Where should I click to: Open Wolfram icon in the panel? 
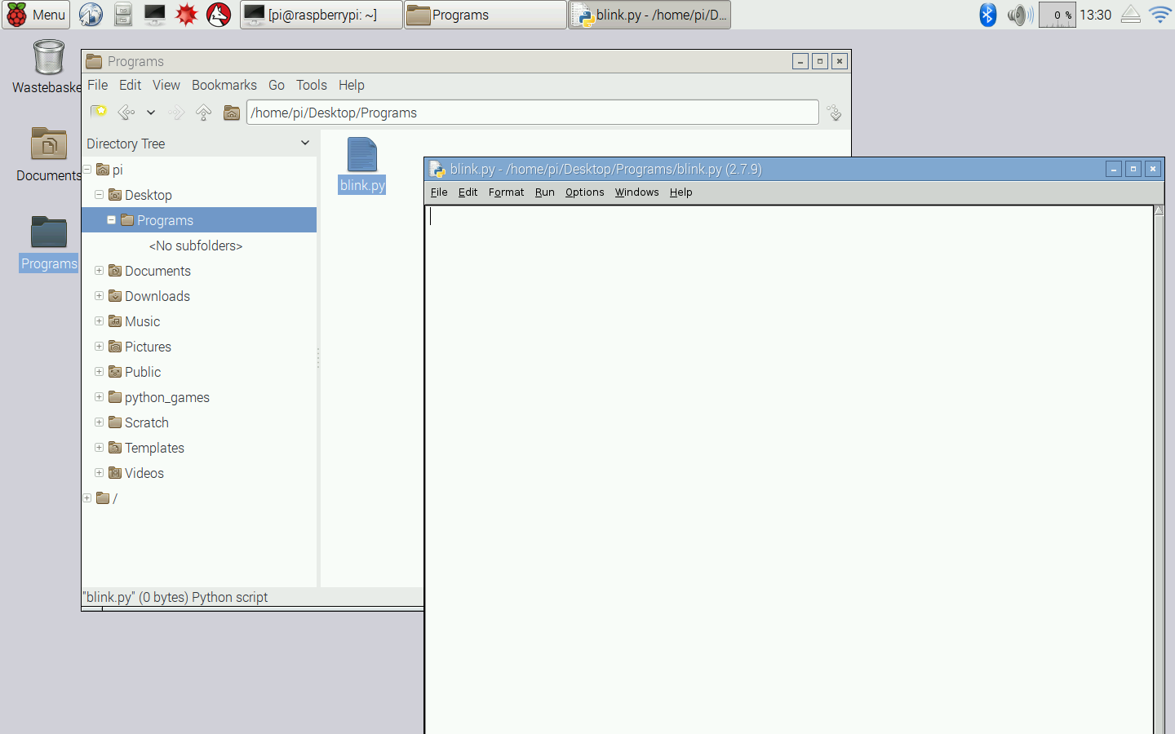pyautogui.click(x=219, y=15)
